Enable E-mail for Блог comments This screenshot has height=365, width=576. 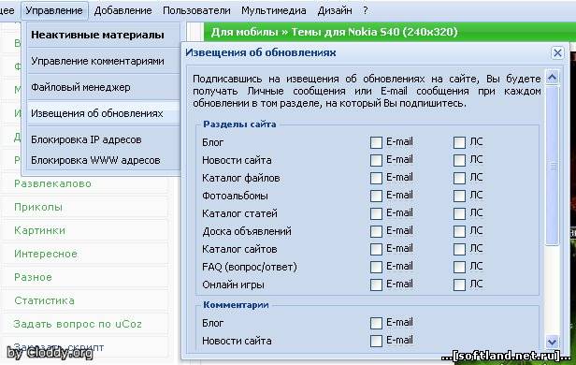coord(376,323)
